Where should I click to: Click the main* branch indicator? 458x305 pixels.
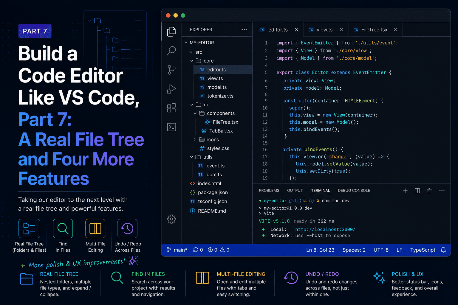[x=177, y=250]
